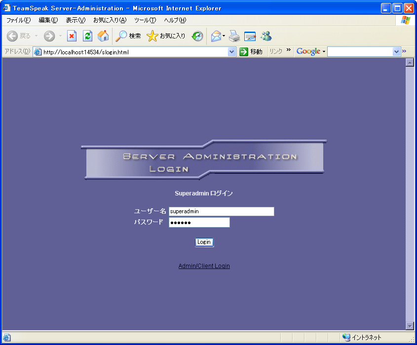The width and height of the screenshot is (417, 345).
Task: Follow the Admin/Client Login link
Action: [x=204, y=266]
